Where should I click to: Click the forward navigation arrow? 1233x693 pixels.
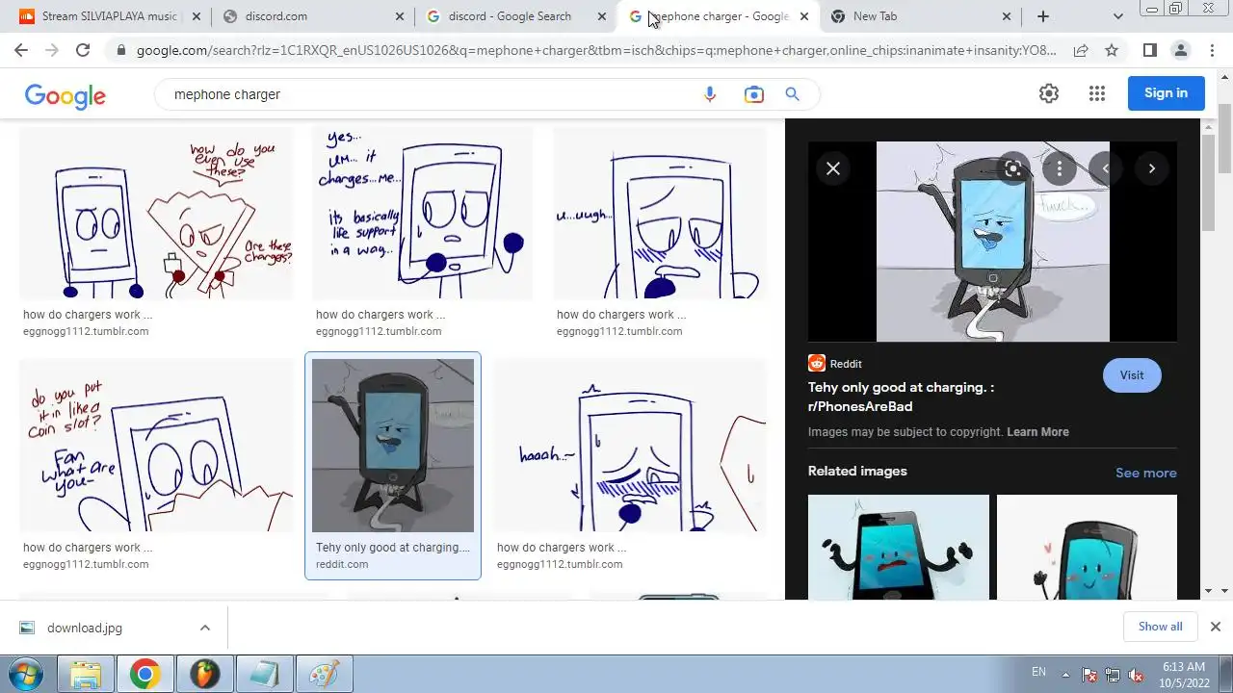coord(52,50)
